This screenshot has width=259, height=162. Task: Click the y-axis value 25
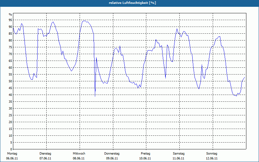click(10, 115)
